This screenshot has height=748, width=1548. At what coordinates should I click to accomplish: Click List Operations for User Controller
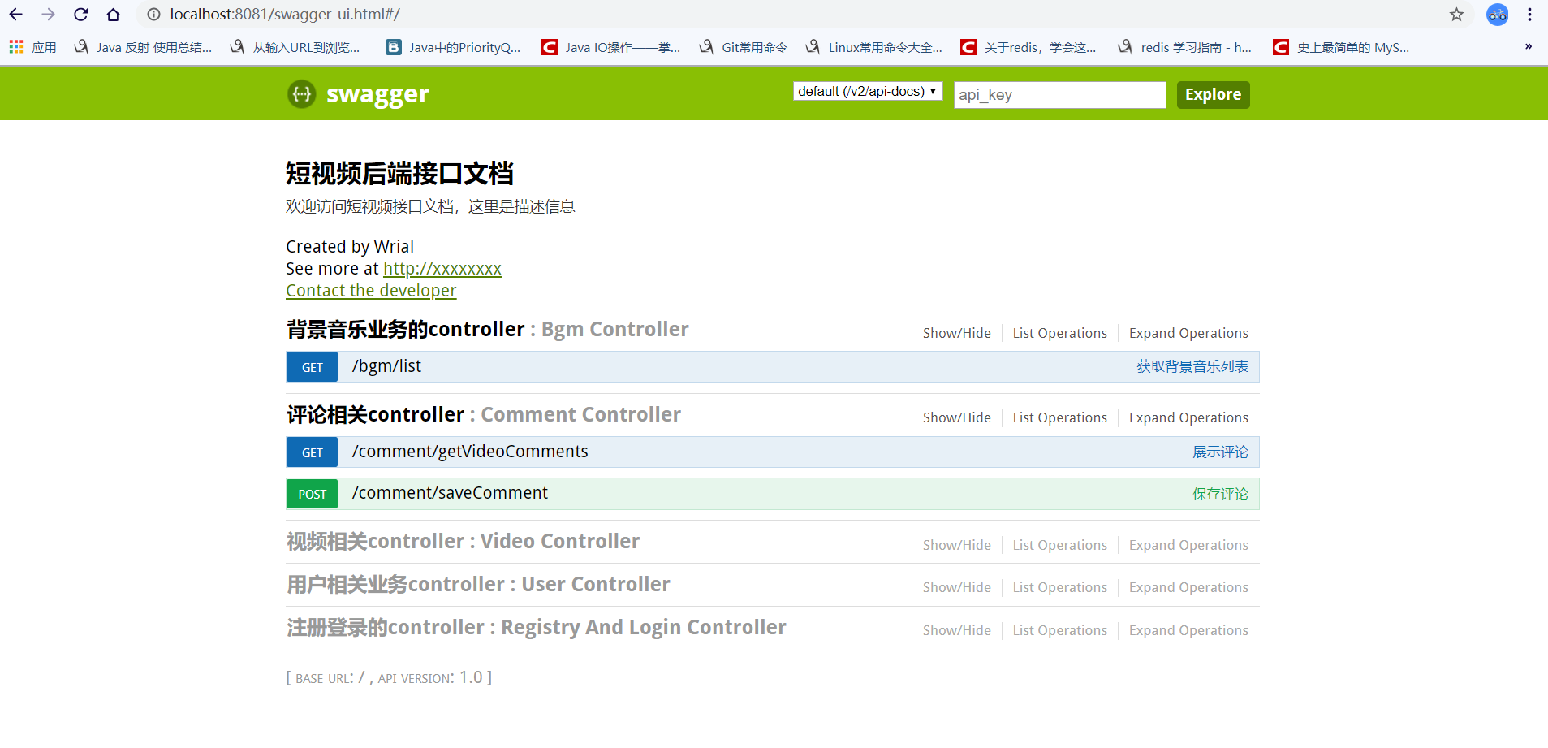(1059, 587)
